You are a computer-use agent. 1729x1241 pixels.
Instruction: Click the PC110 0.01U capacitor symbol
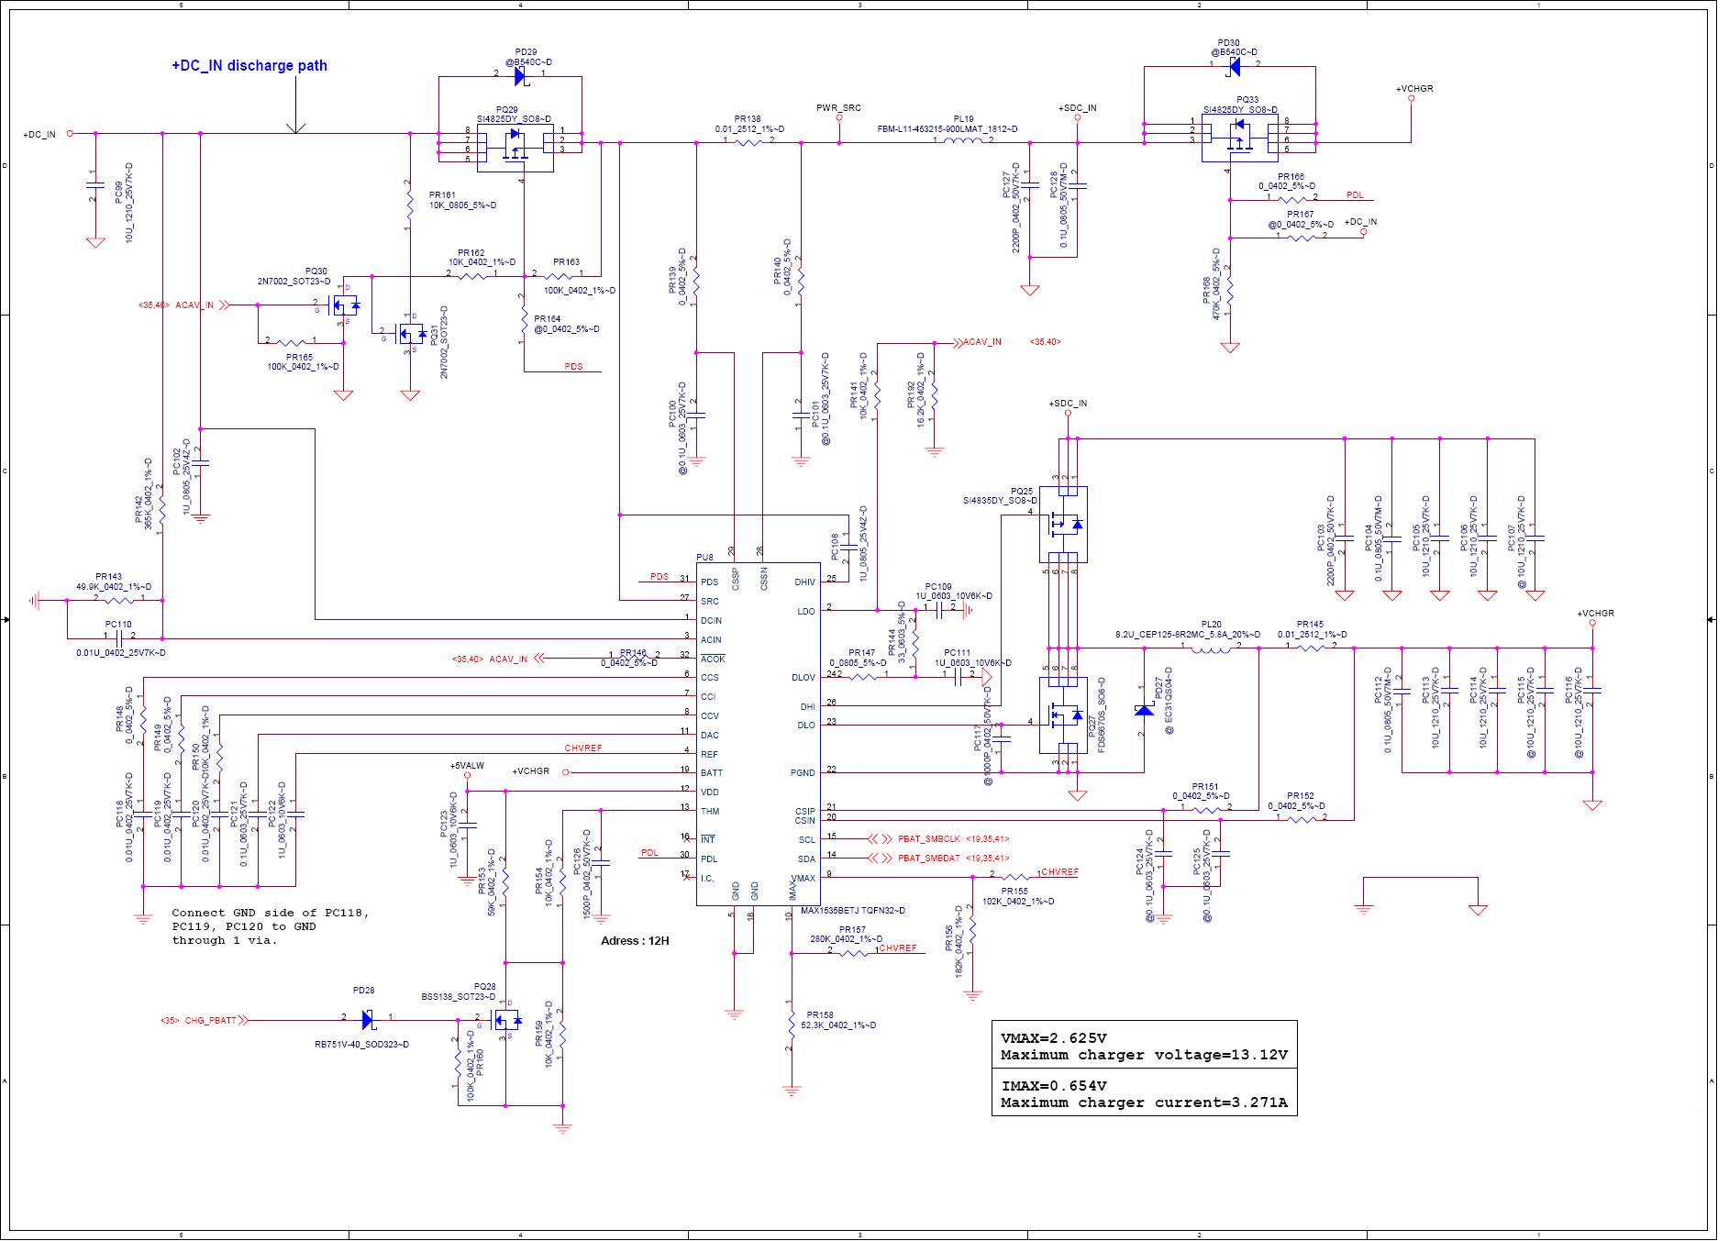coord(119,638)
